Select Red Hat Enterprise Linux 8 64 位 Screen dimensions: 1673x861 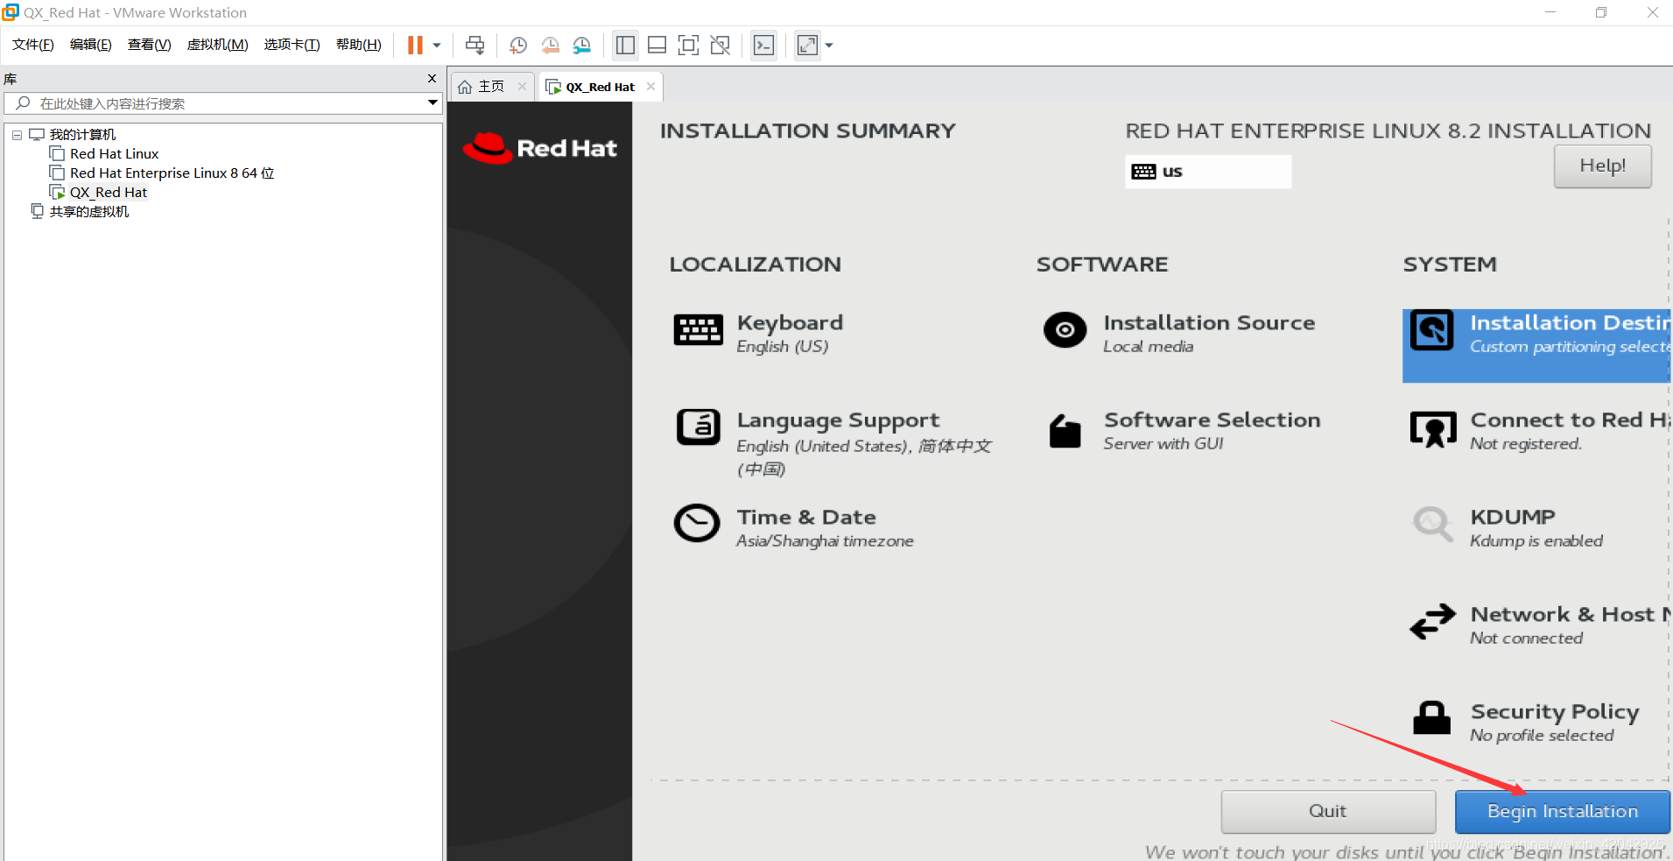[172, 173]
